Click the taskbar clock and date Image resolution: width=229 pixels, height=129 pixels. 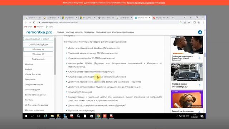point(195,116)
